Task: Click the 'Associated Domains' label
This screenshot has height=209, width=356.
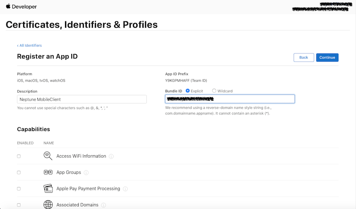Action: (x=77, y=205)
